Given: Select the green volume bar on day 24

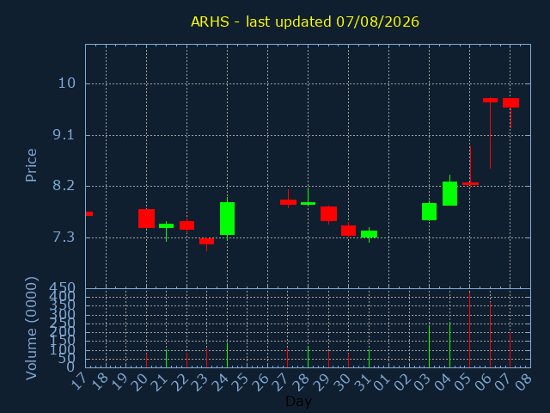Looking at the screenshot, I should 227,355.
